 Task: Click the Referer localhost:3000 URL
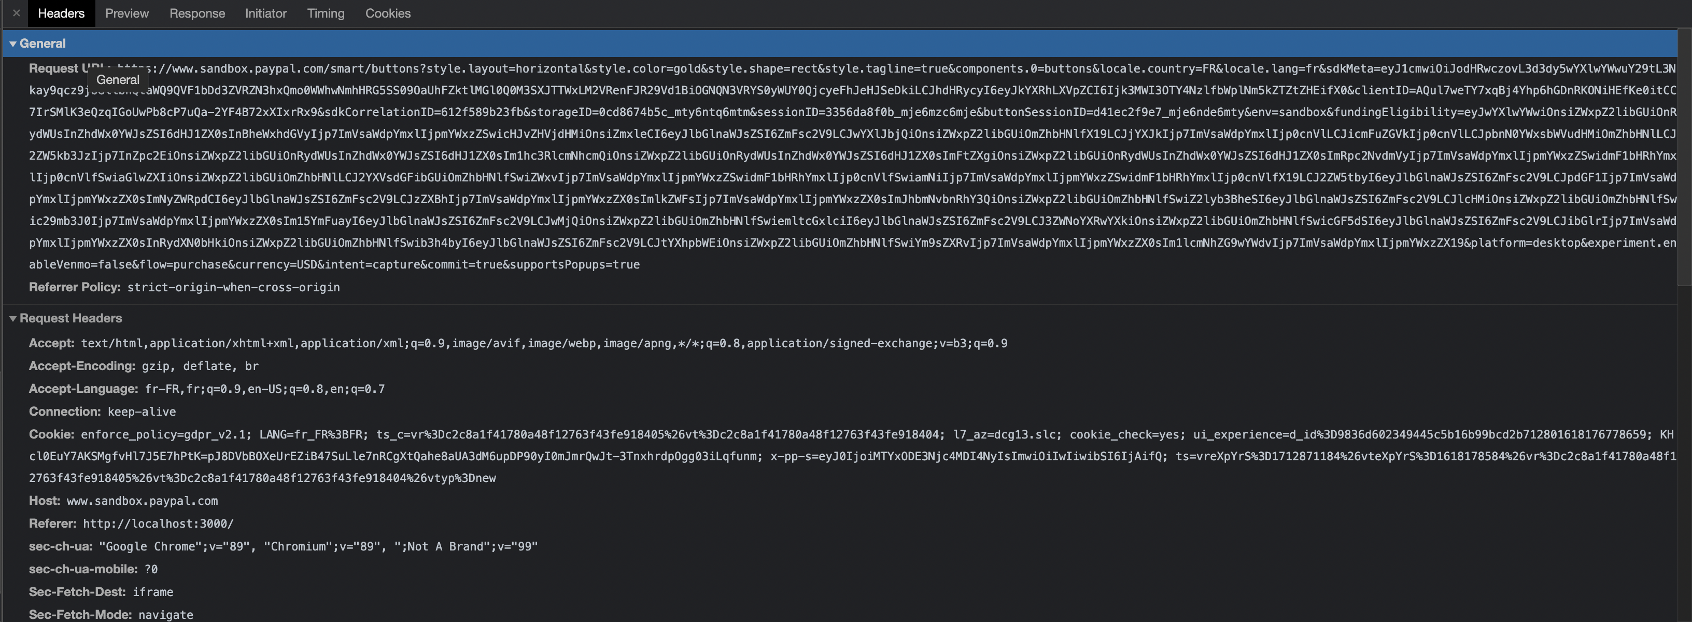pos(158,524)
